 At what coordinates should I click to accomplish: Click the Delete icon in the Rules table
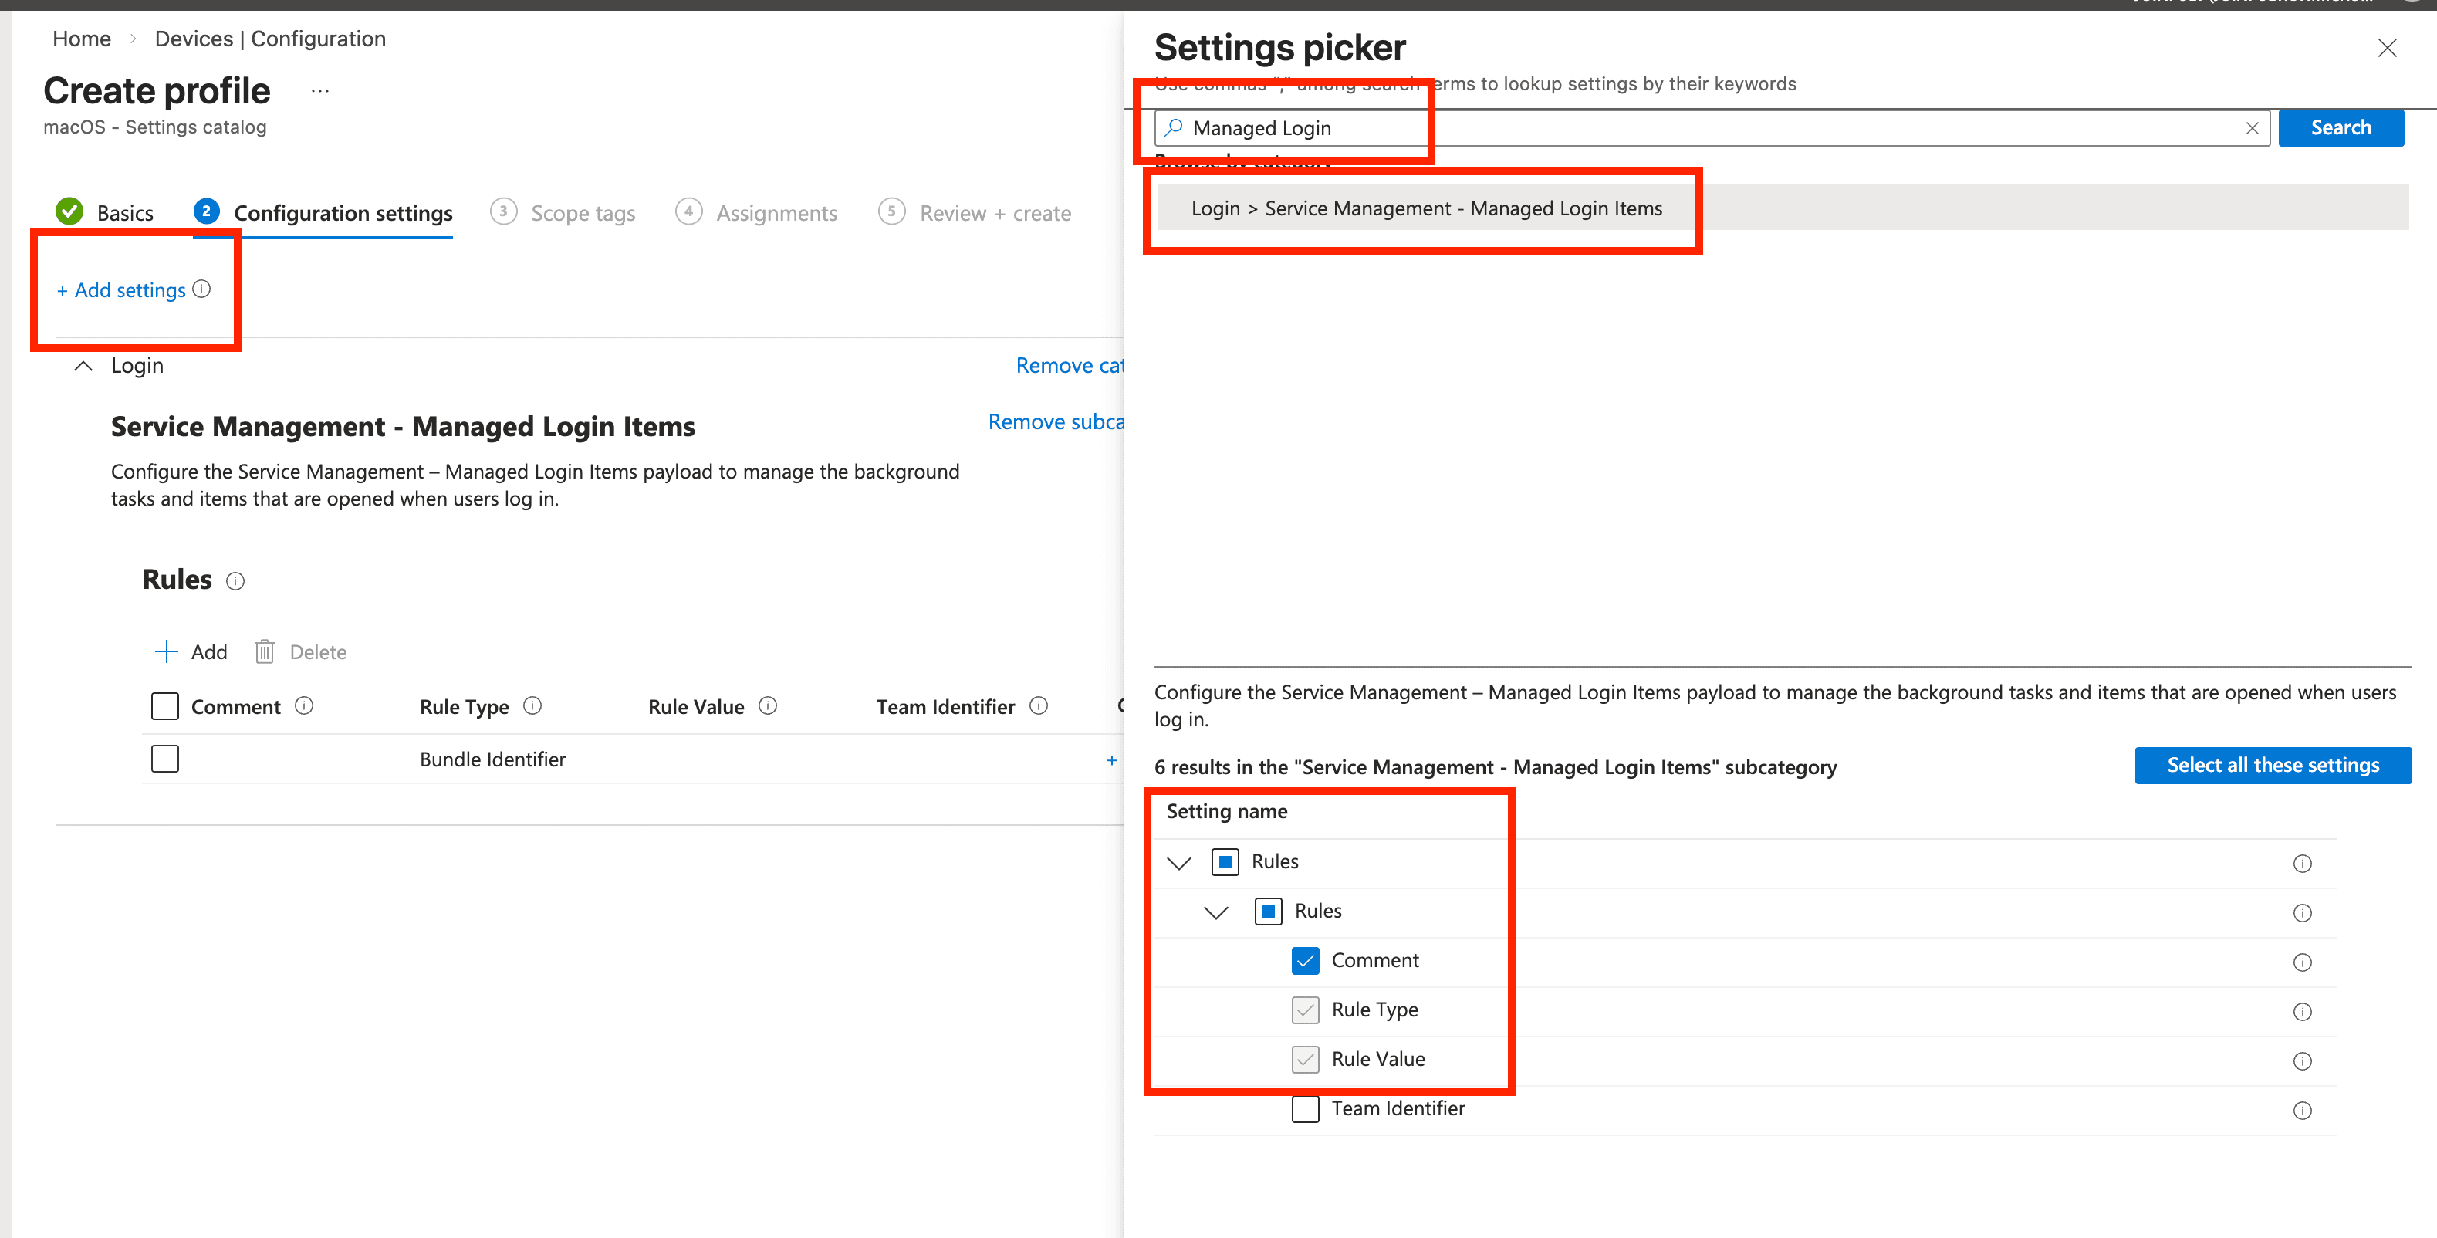pos(265,651)
